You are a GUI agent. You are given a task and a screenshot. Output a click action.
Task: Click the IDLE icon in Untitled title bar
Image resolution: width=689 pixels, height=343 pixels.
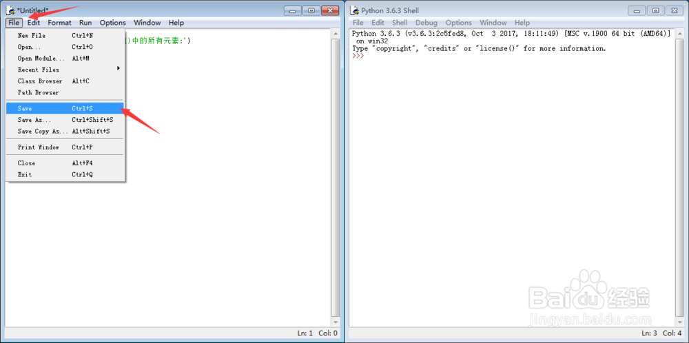click(10, 10)
